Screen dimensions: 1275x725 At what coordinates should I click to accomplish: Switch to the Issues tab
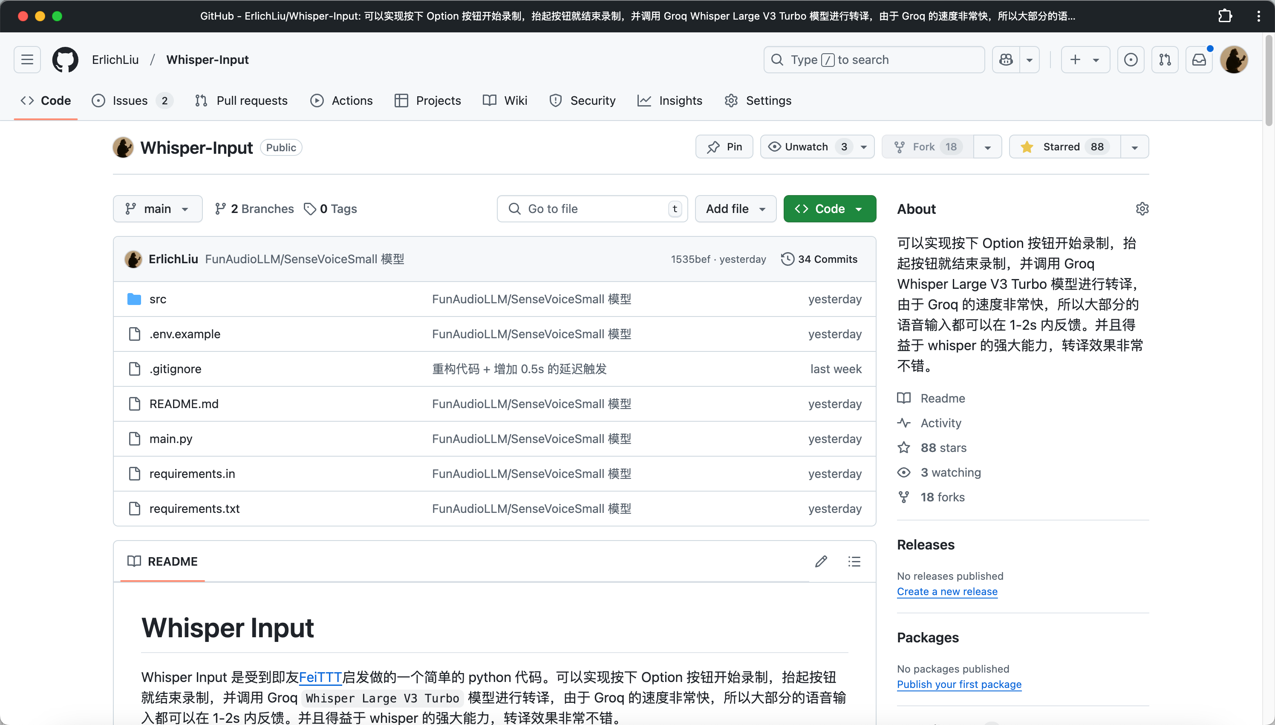click(130, 100)
